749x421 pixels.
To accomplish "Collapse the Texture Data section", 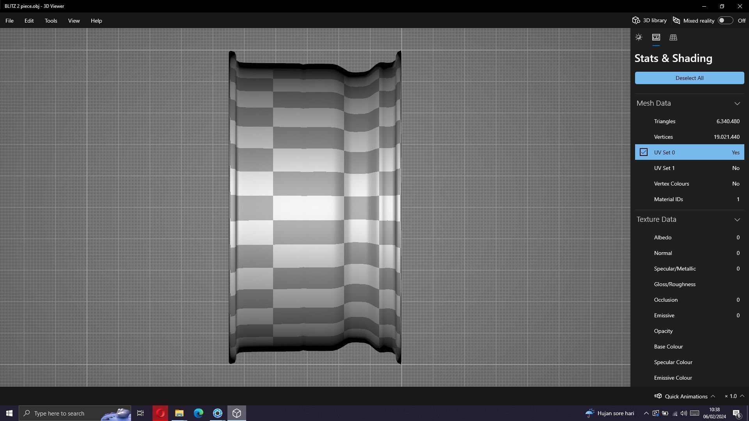I will pyautogui.click(x=737, y=219).
